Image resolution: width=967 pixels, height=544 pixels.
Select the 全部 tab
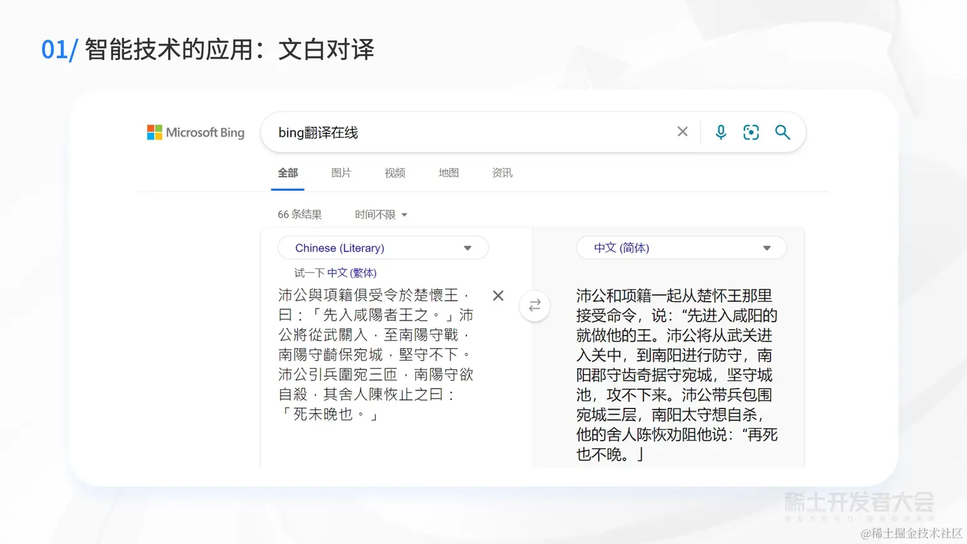click(288, 173)
